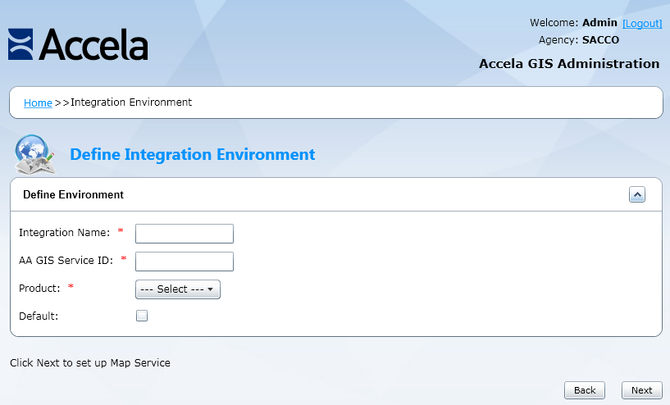Image resolution: width=670 pixels, height=405 pixels.
Task: Click the Admin username in welcome text
Action: tap(599, 23)
